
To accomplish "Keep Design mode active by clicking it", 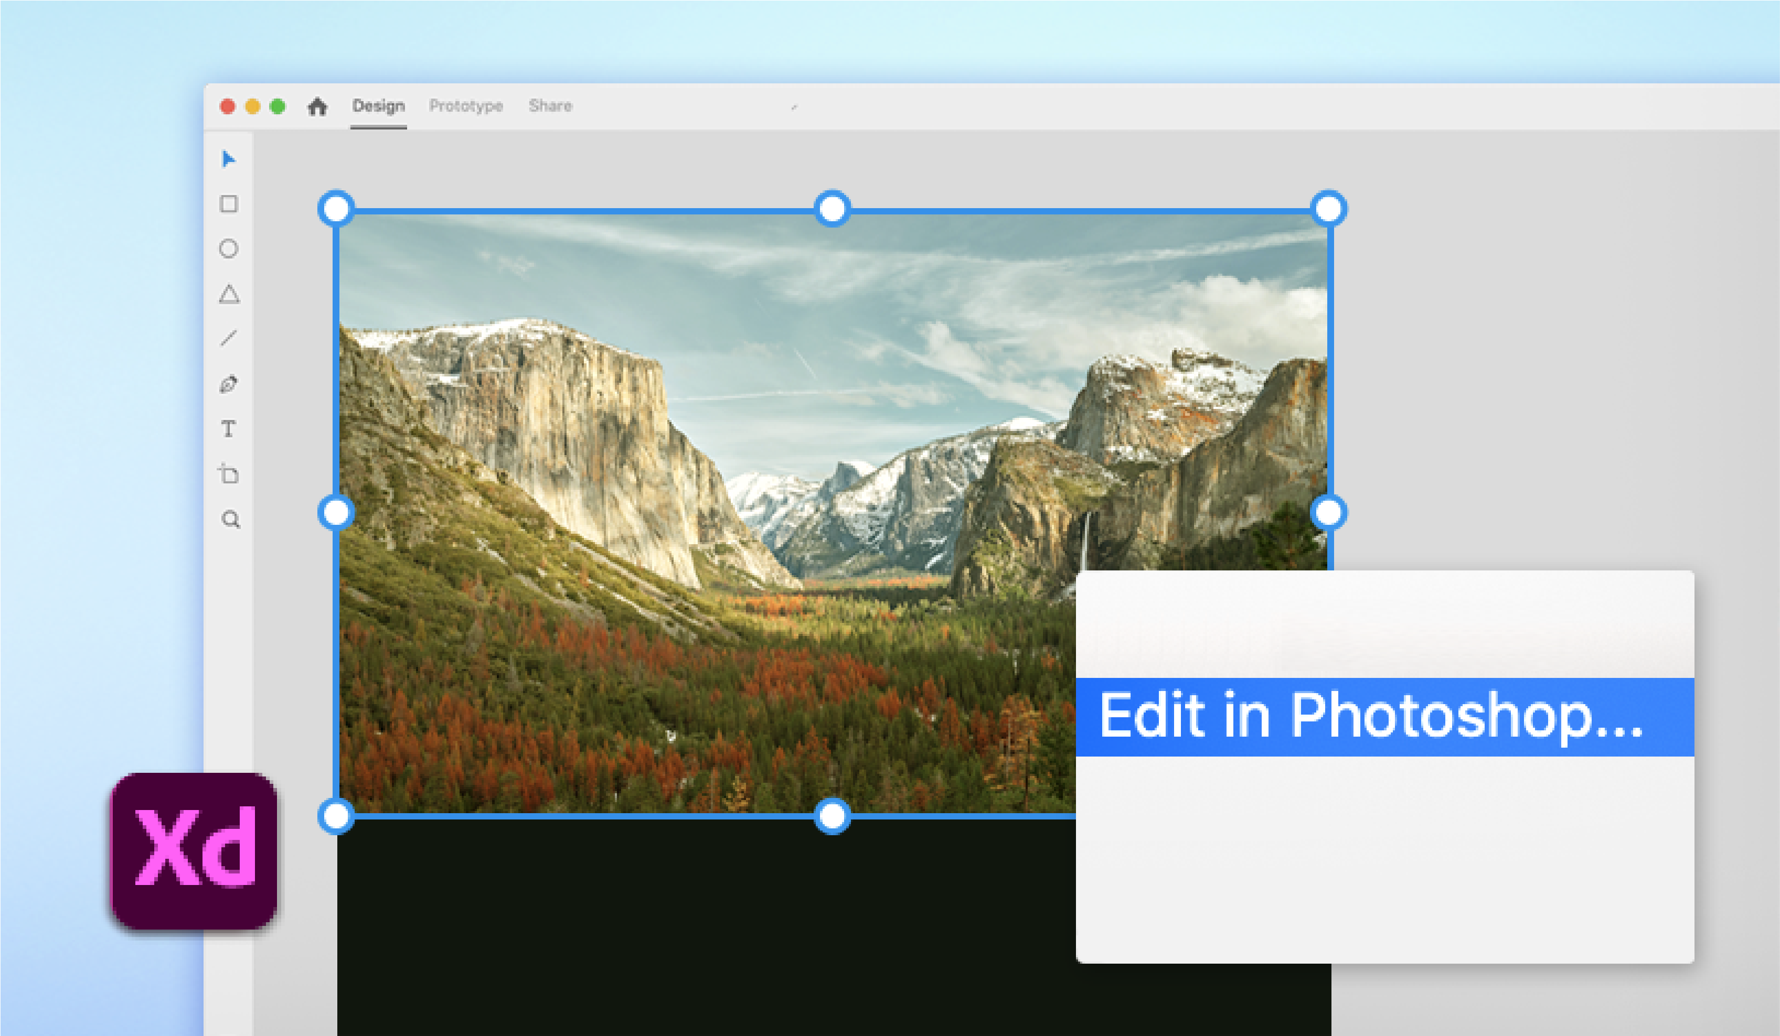I will click(379, 105).
